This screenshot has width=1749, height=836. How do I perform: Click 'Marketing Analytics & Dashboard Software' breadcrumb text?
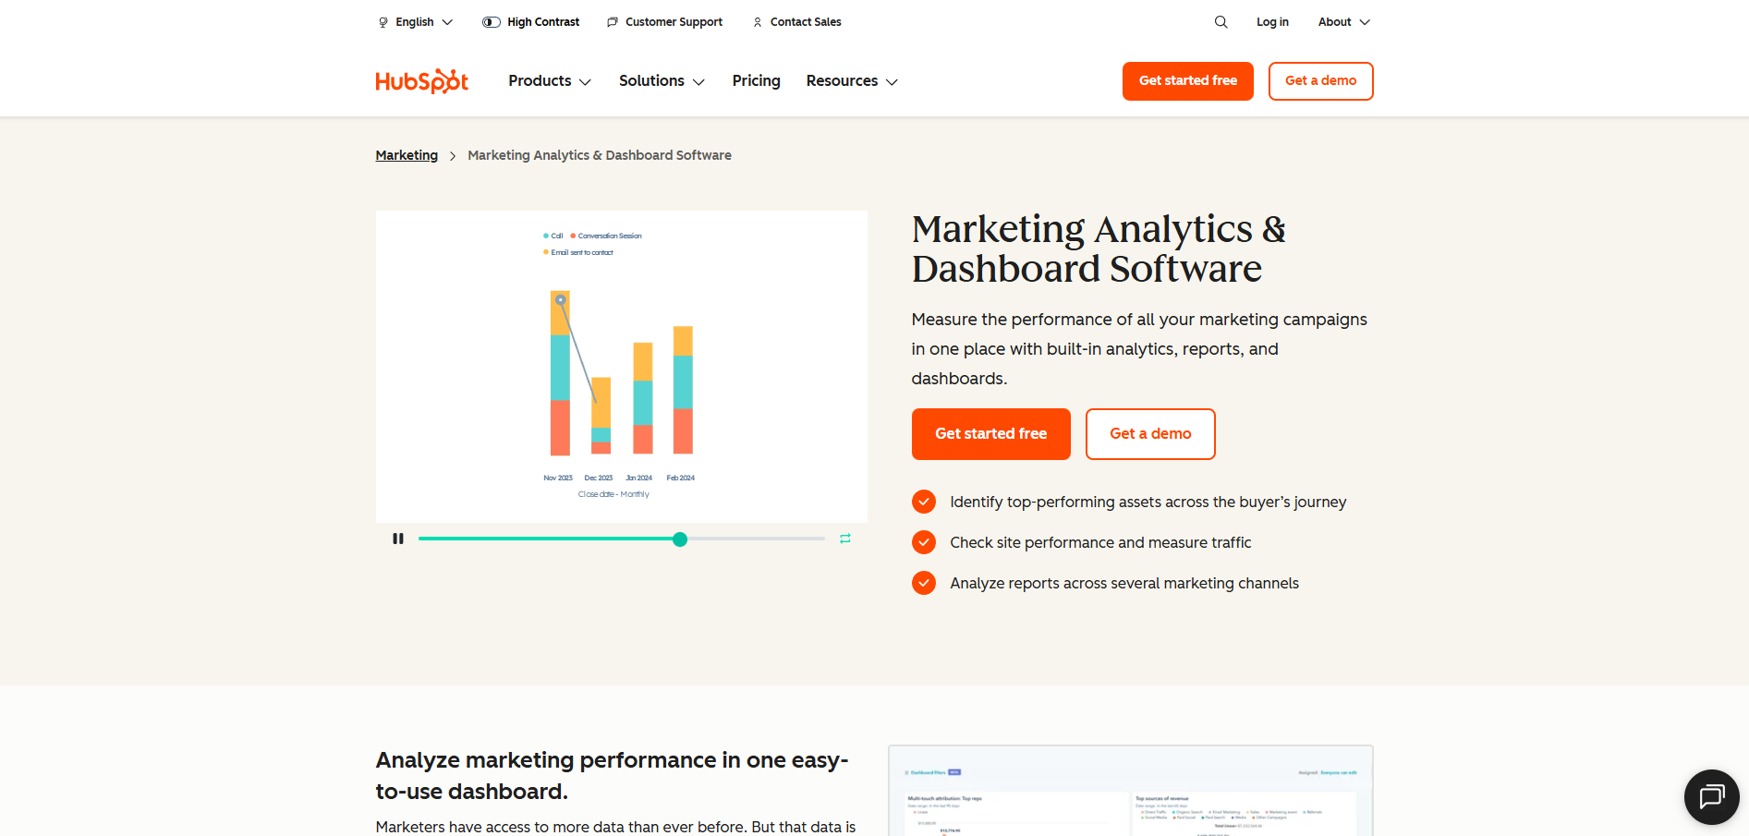(599, 155)
